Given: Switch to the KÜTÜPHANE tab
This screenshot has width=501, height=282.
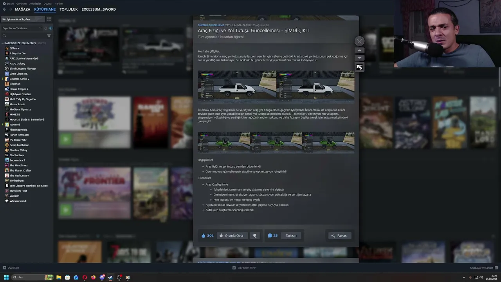Looking at the screenshot, I should pyautogui.click(x=45, y=9).
